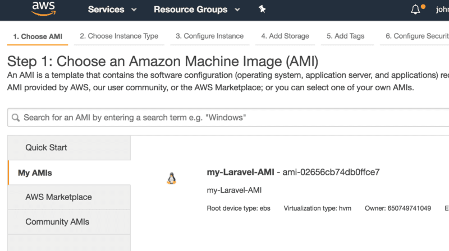The width and height of the screenshot is (449, 251).
Task: Click the my-Laravel-AMI bold title
Action: point(240,172)
